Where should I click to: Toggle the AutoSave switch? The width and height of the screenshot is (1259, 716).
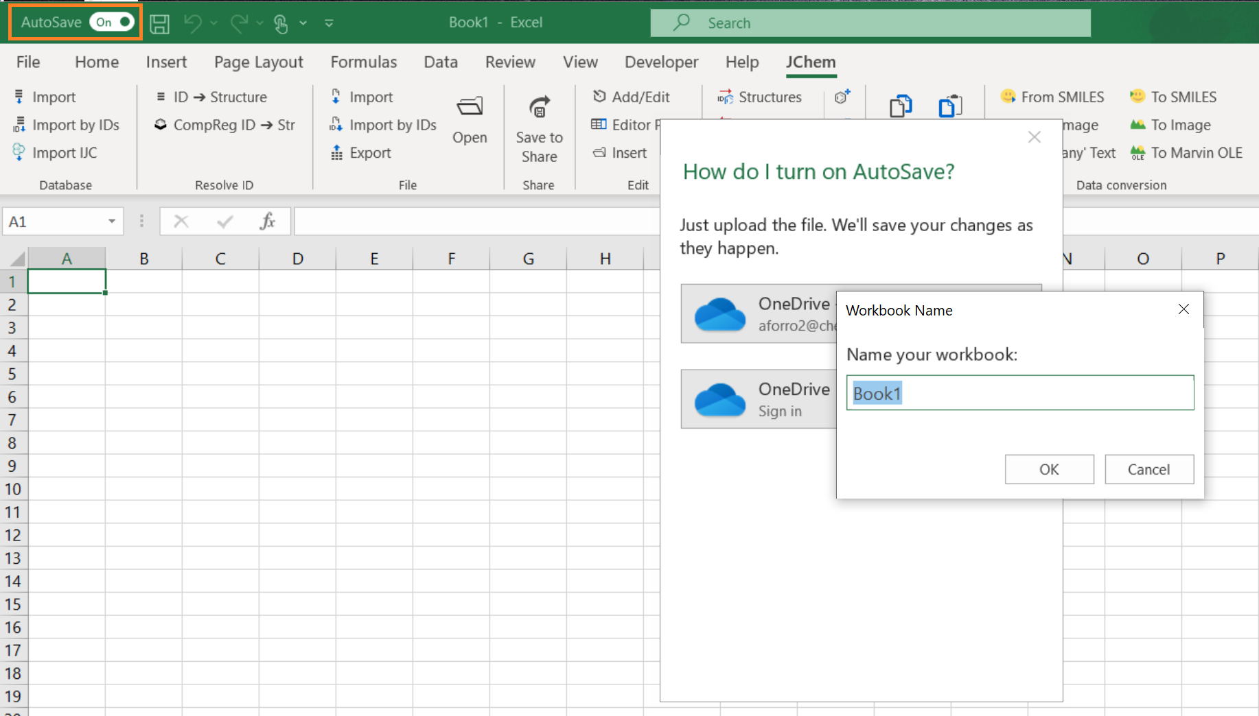click(113, 22)
